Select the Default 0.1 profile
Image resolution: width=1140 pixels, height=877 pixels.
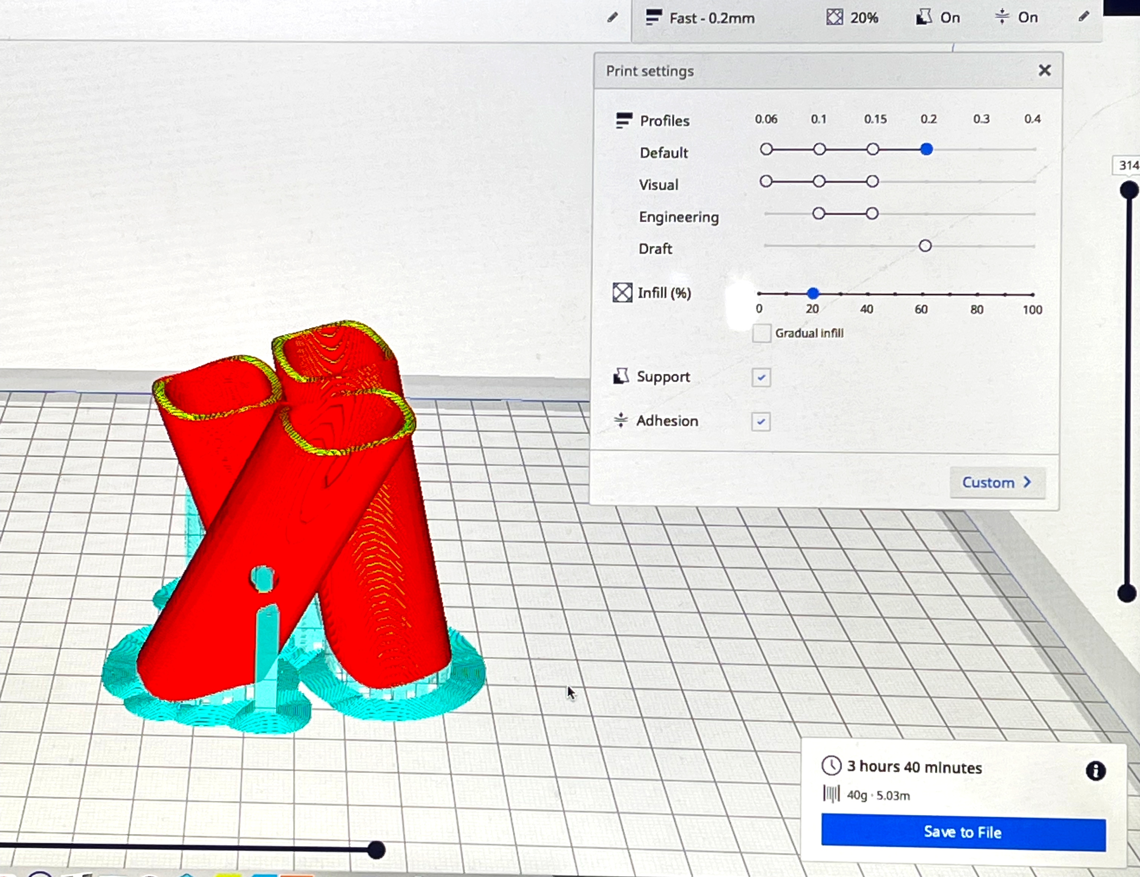click(x=819, y=150)
